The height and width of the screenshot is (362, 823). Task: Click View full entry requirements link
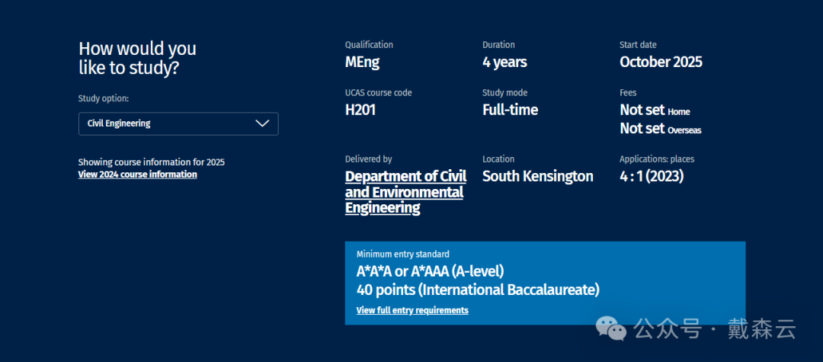coord(411,310)
